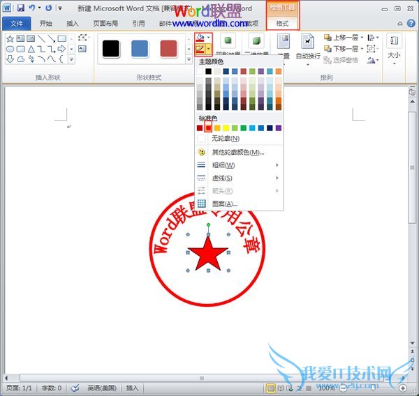Select the left brace shape
The width and height of the screenshot is (419, 396).
[x=61, y=59]
